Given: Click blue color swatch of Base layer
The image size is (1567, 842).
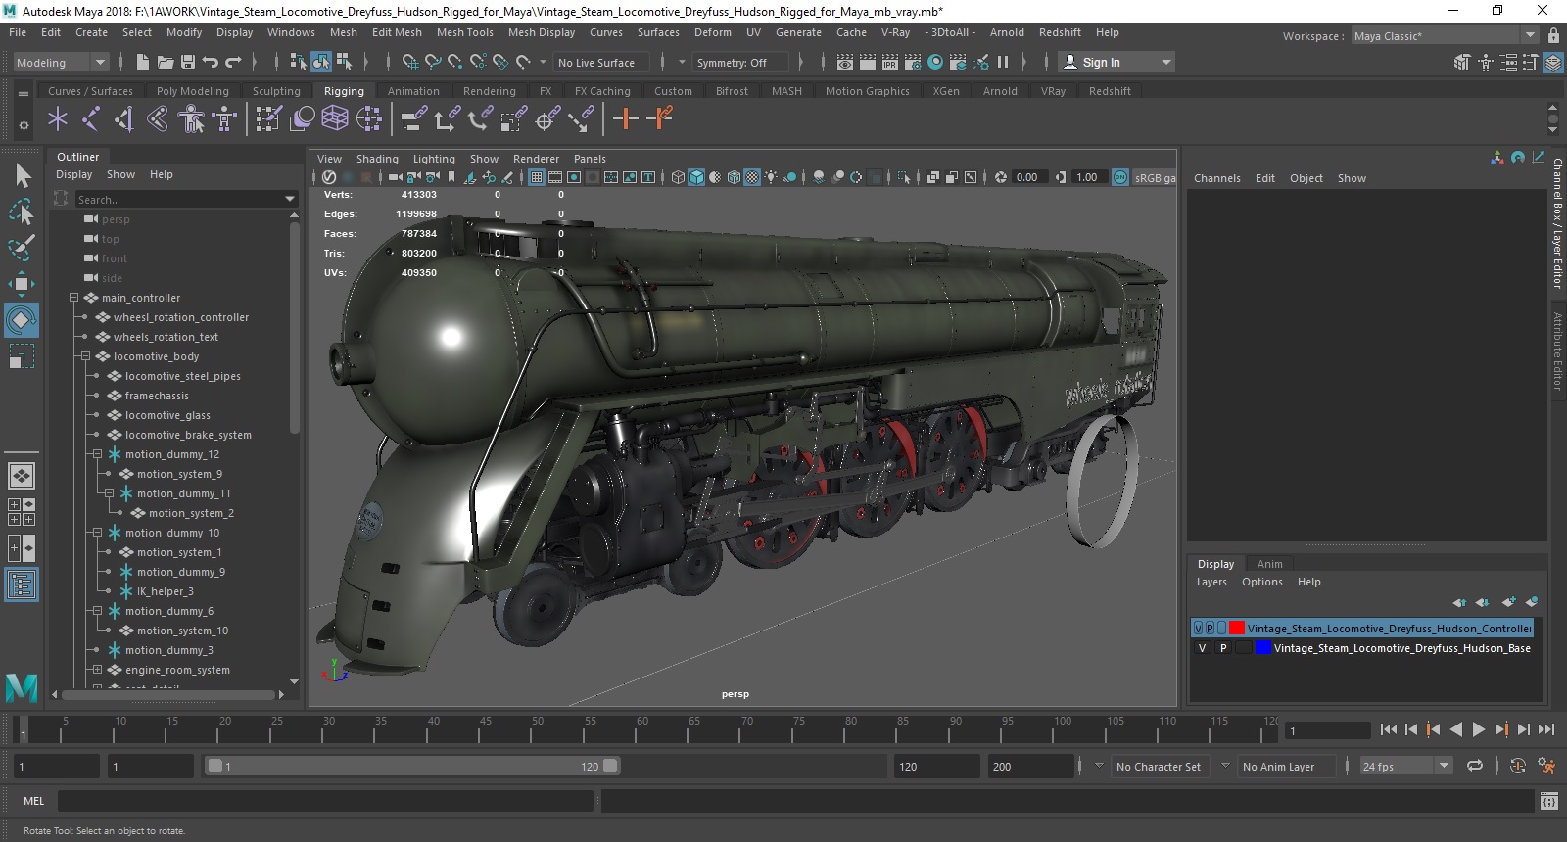Looking at the screenshot, I should [1263, 648].
